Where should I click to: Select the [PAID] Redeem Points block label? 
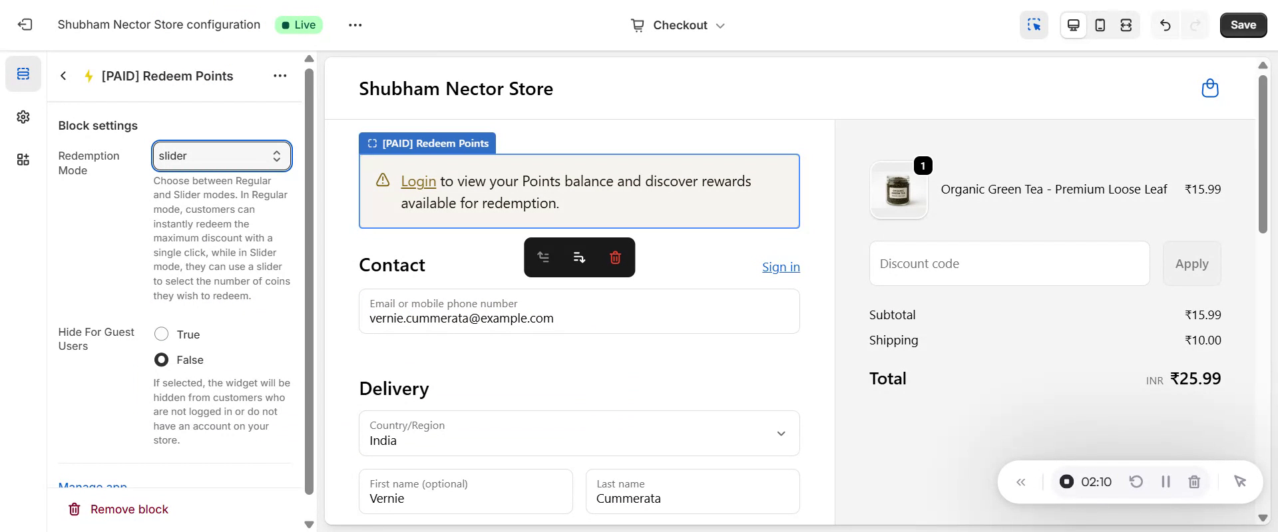(x=427, y=143)
